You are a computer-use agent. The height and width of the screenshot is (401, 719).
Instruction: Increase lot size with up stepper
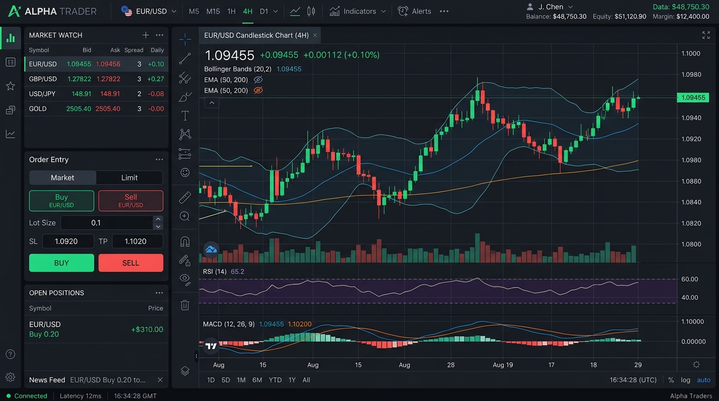click(x=158, y=219)
